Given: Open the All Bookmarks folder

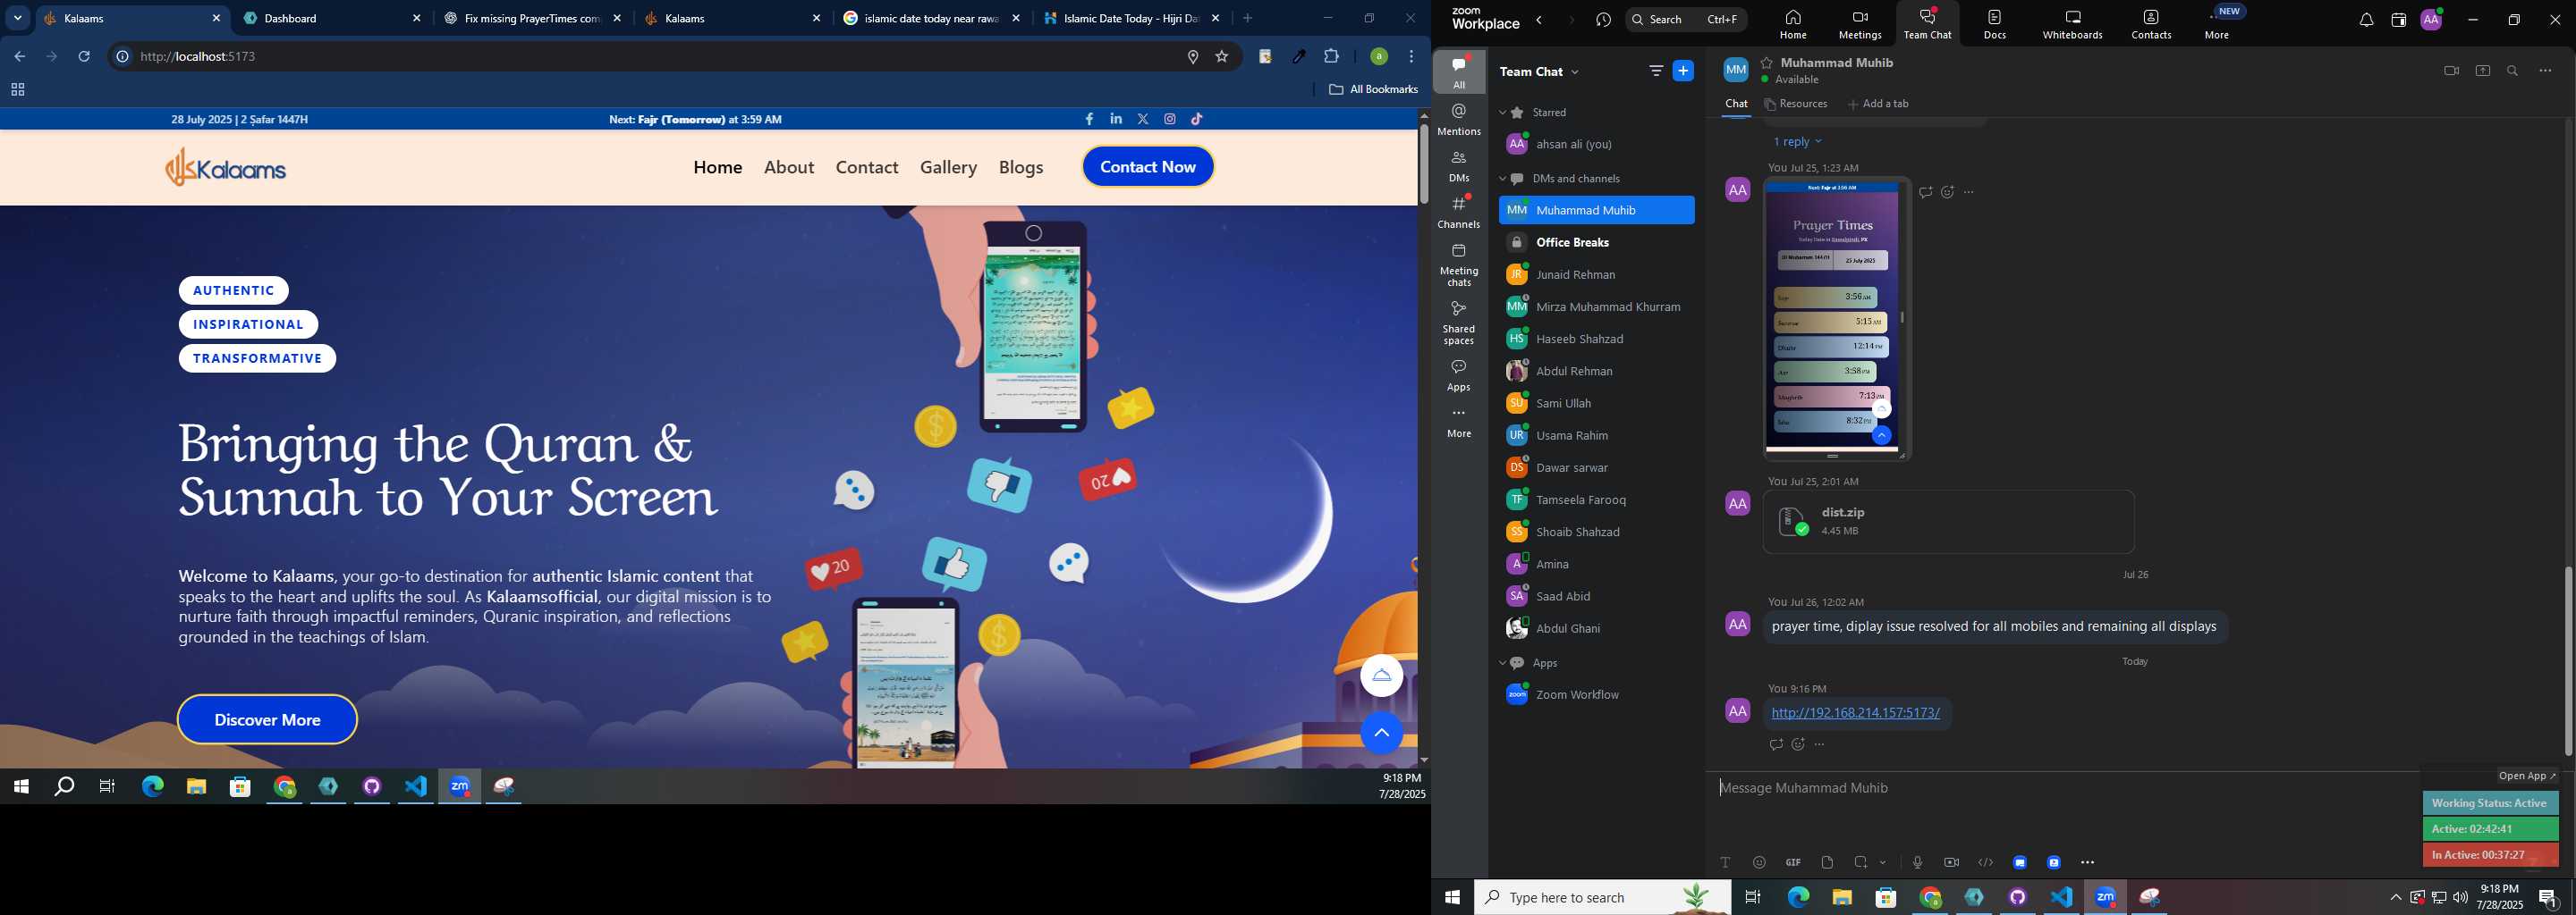Looking at the screenshot, I should click(1373, 90).
